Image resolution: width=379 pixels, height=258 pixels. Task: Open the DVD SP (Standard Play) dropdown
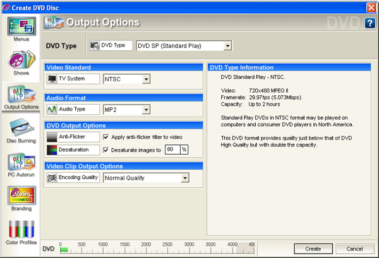pos(184,45)
